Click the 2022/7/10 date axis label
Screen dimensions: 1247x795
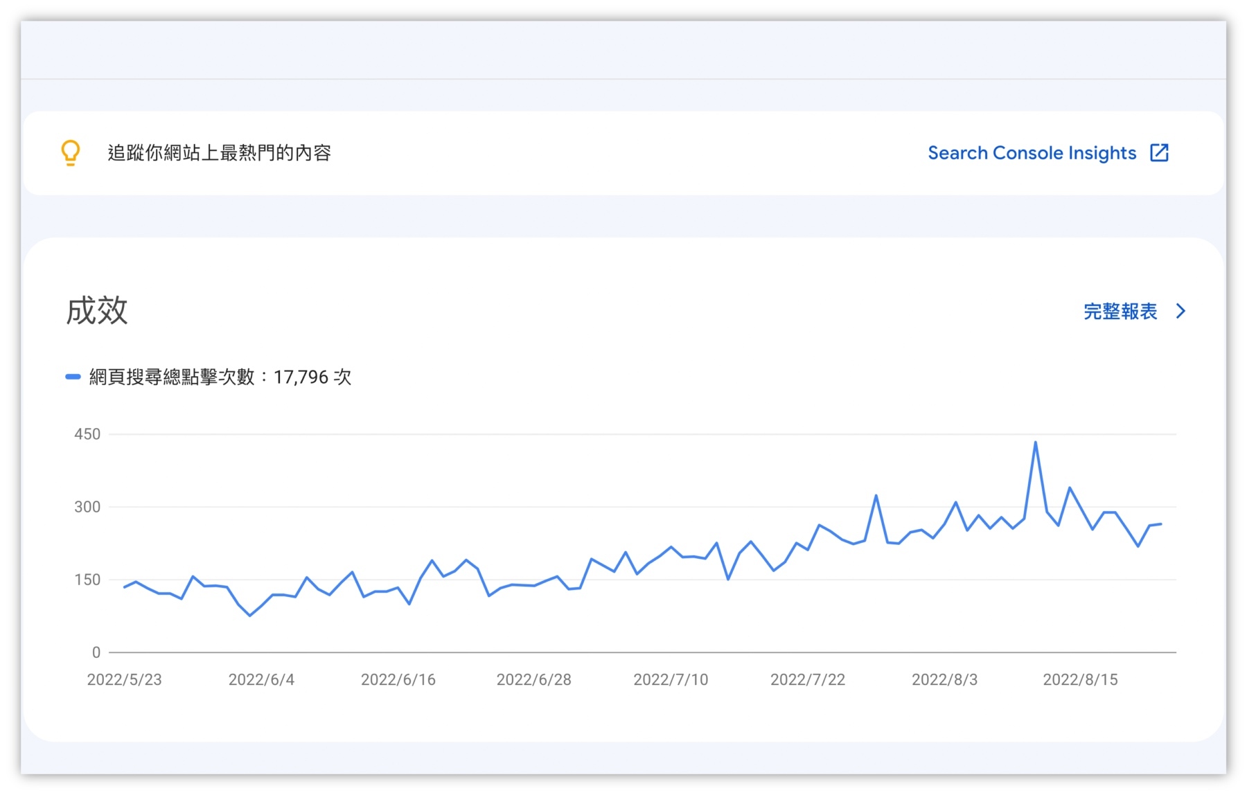coord(671,679)
